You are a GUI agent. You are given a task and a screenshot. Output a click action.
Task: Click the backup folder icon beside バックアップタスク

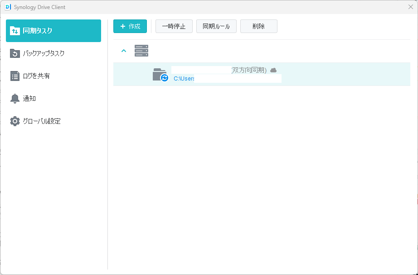15,53
